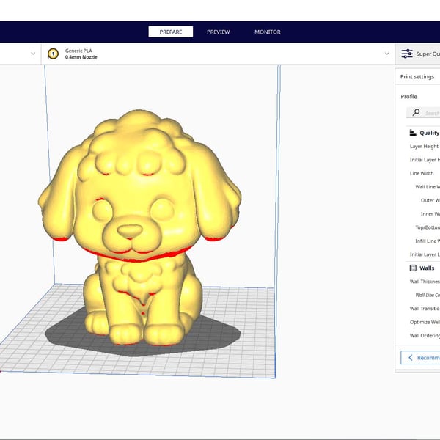This screenshot has height=440, width=440.
Task: Collapse the Walls settings section
Action: (x=427, y=268)
